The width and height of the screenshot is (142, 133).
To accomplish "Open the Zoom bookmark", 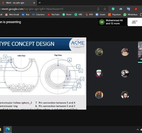I will pos(100,15).
